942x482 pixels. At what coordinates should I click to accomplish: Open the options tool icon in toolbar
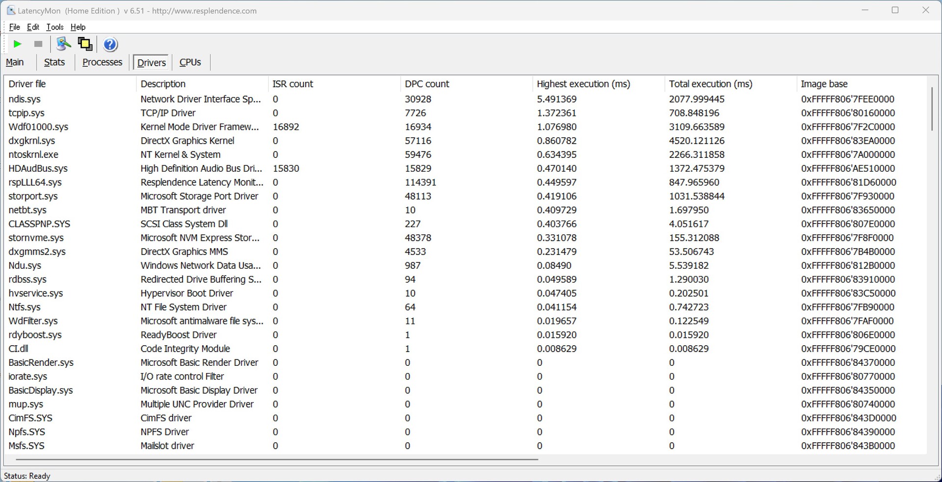coord(63,44)
